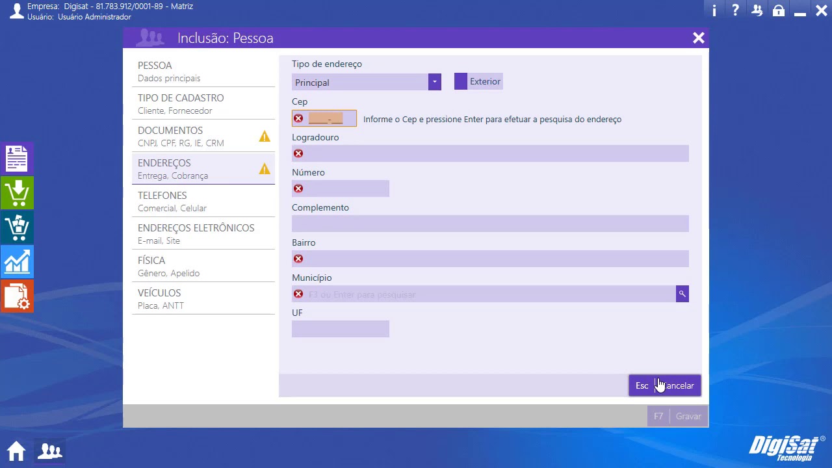Click the Inclusão Pessoa people header icon
This screenshot has width=832, height=468.
click(x=150, y=38)
